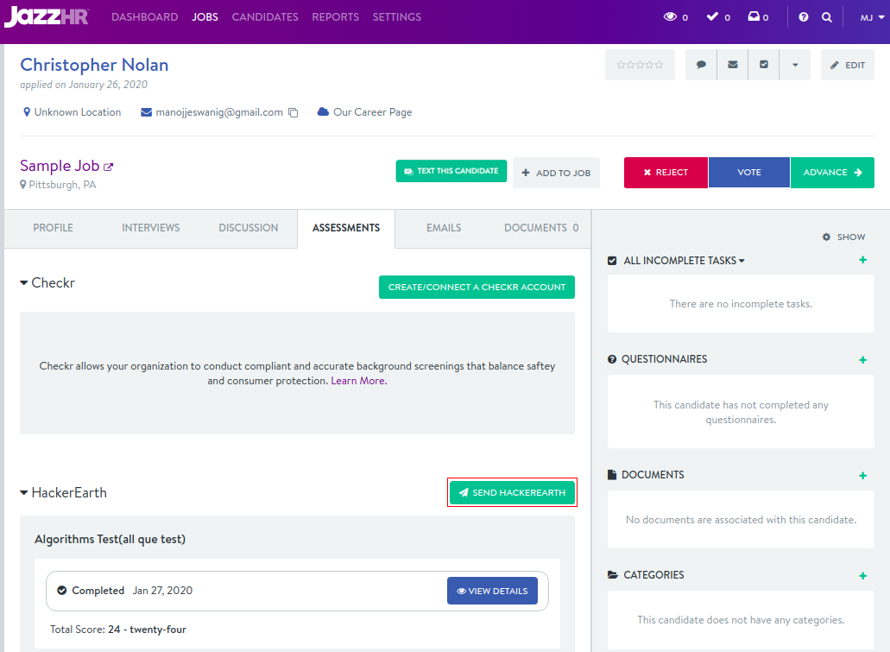890x652 pixels.
Task: Set the candidate star rating
Action: 640,65
